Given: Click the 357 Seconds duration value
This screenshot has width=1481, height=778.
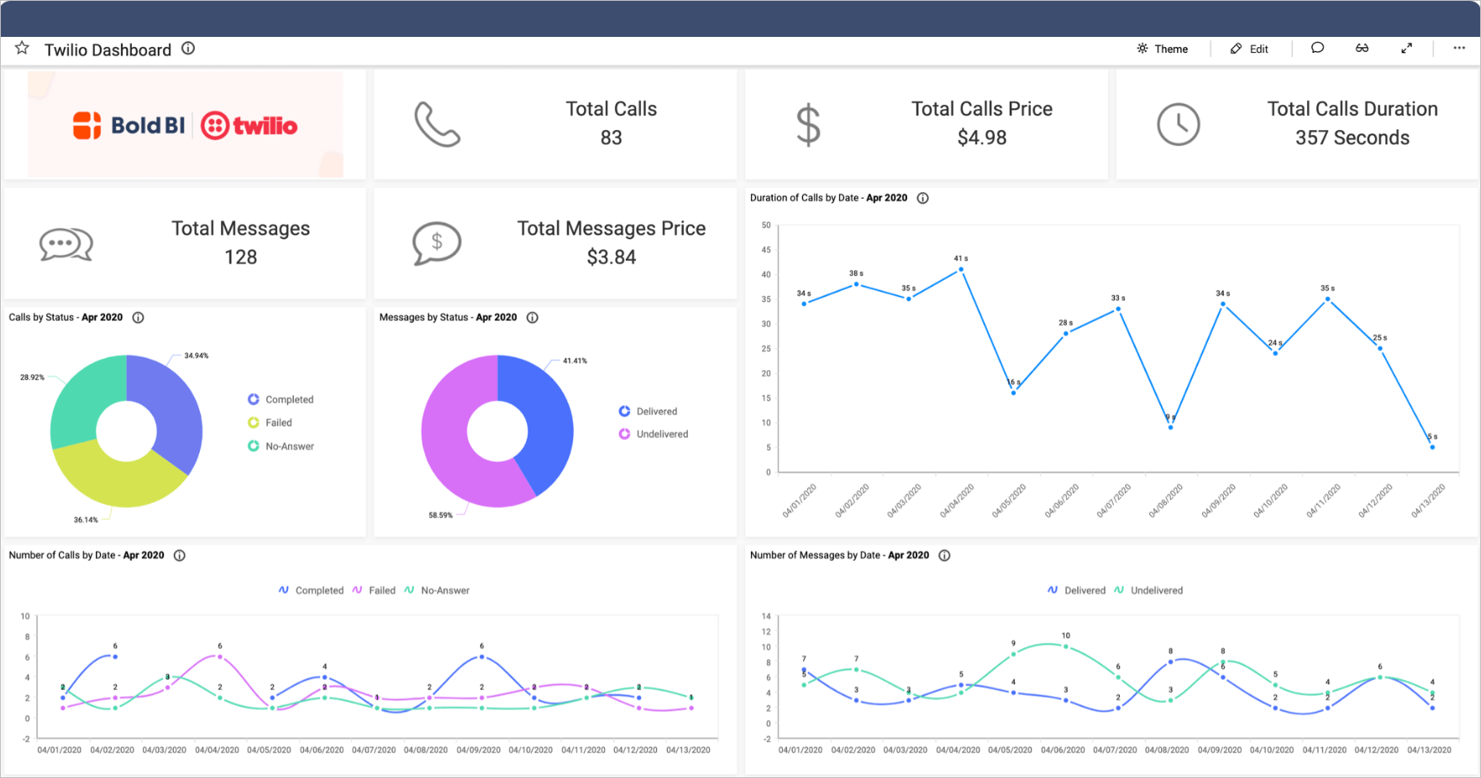Looking at the screenshot, I should pyautogui.click(x=1352, y=138).
